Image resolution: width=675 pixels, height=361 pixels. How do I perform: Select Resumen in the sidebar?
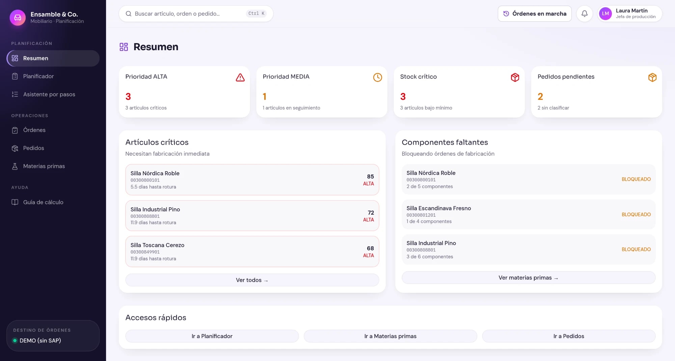[53, 58]
